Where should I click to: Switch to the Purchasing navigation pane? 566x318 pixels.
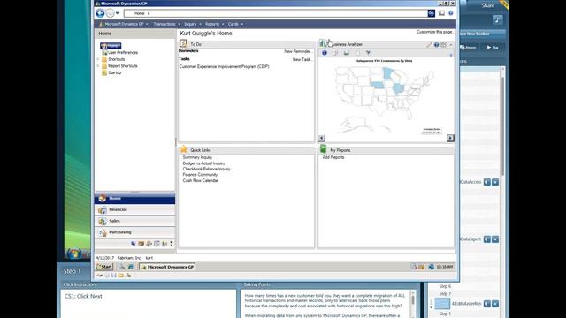tap(134, 232)
